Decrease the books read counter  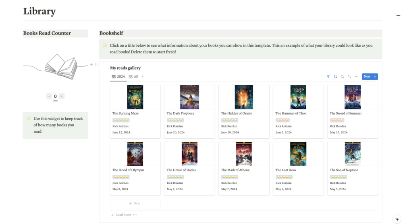click(49, 96)
